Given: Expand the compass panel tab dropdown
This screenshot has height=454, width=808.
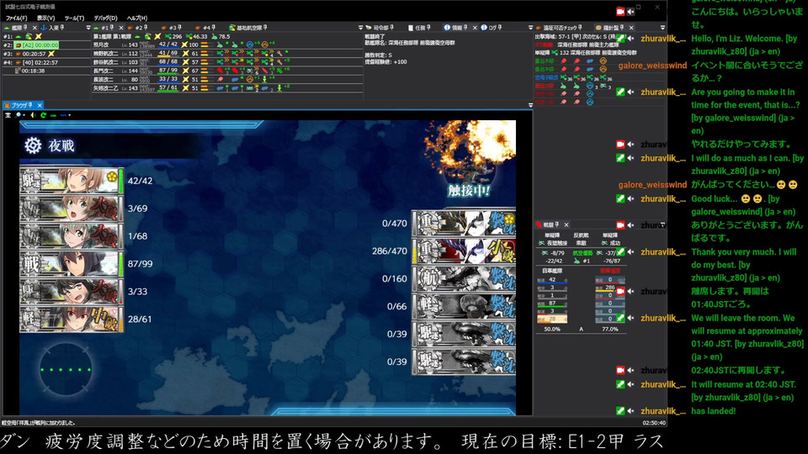Looking at the screenshot, I should [662, 28].
